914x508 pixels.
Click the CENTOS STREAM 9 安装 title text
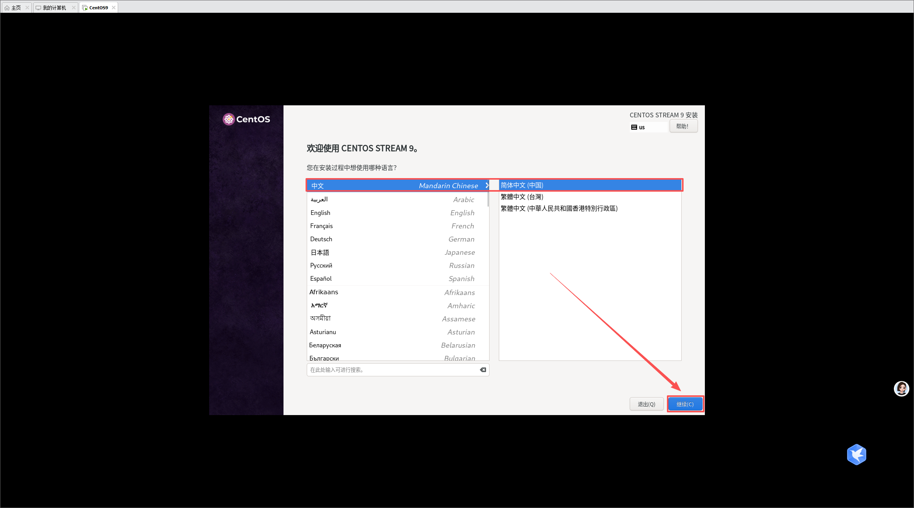coord(663,115)
